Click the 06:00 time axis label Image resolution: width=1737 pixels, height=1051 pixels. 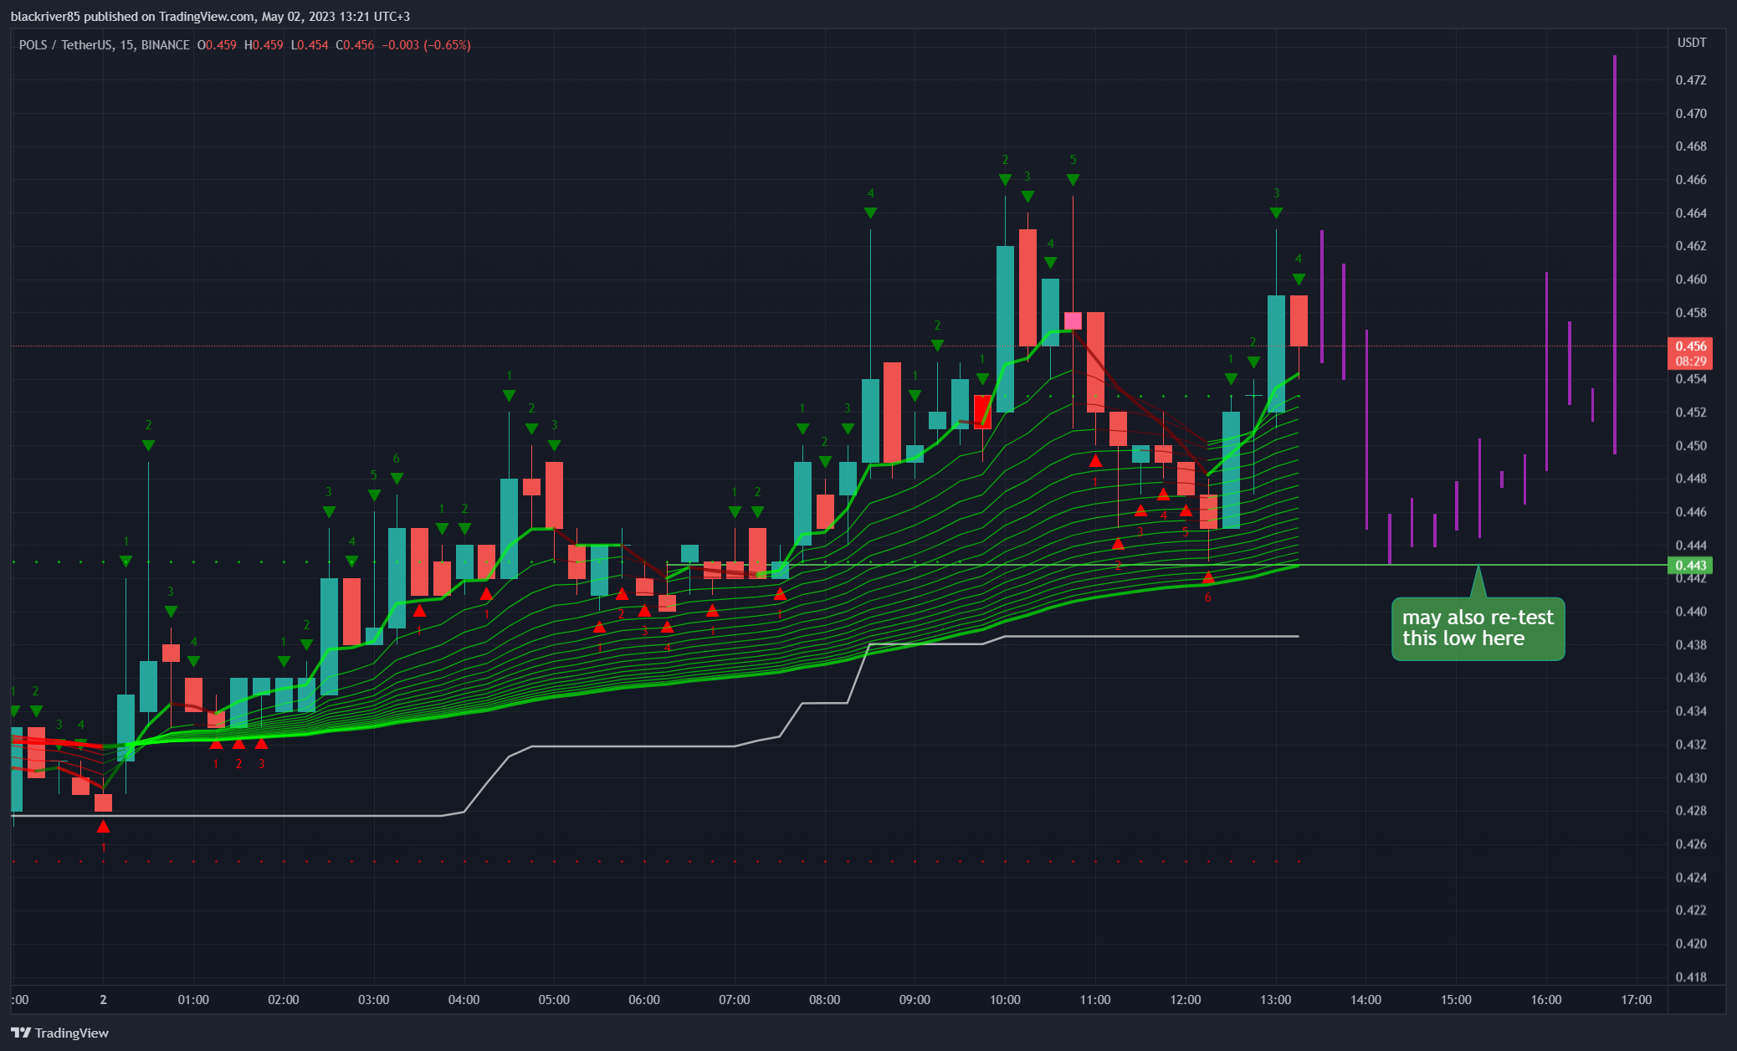click(644, 1000)
